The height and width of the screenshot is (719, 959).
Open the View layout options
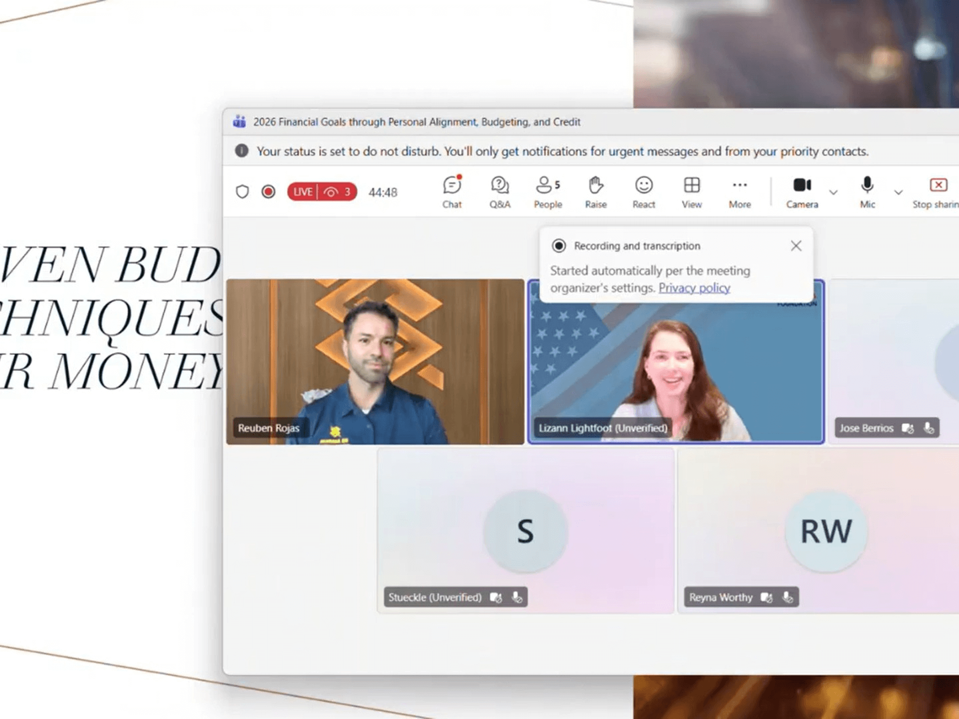pyautogui.click(x=691, y=192)
